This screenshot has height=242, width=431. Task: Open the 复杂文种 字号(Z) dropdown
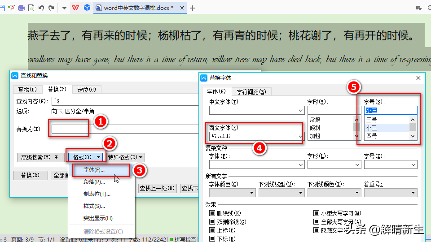click(x=413, y=164)
